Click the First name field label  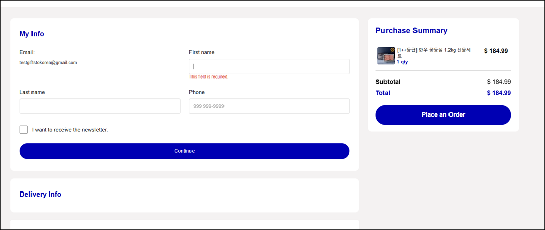[x=202, y=52]
